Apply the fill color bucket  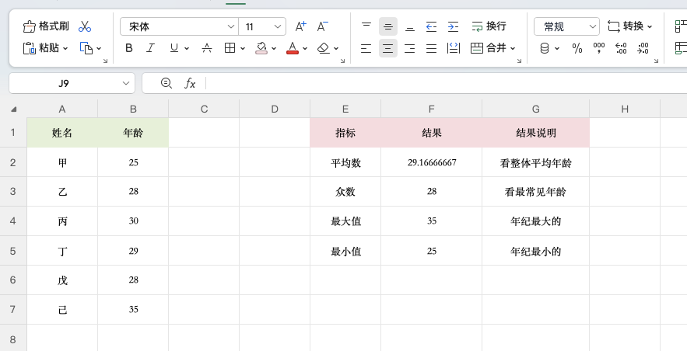click(x=261, y=48)
